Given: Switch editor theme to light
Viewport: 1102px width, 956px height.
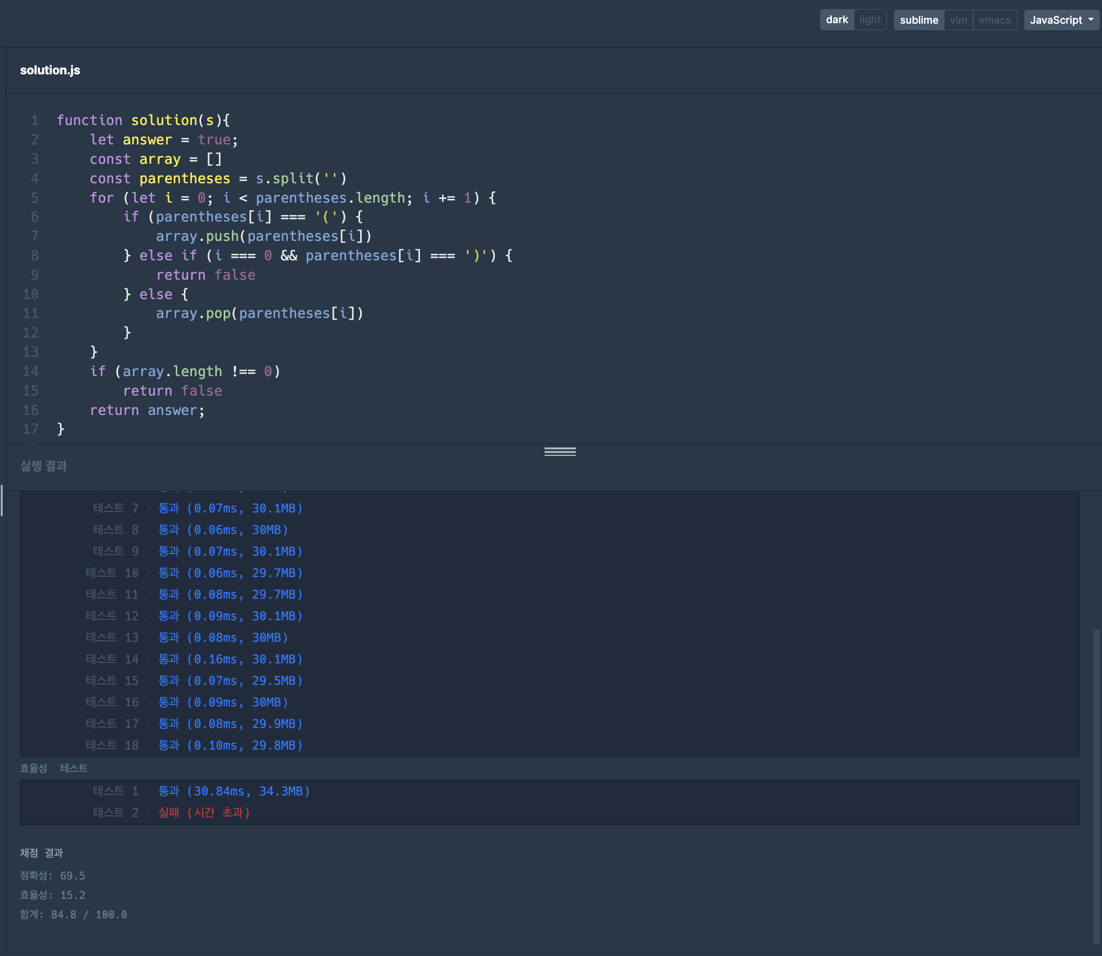Looking at the screenshot, I should 870,20.
